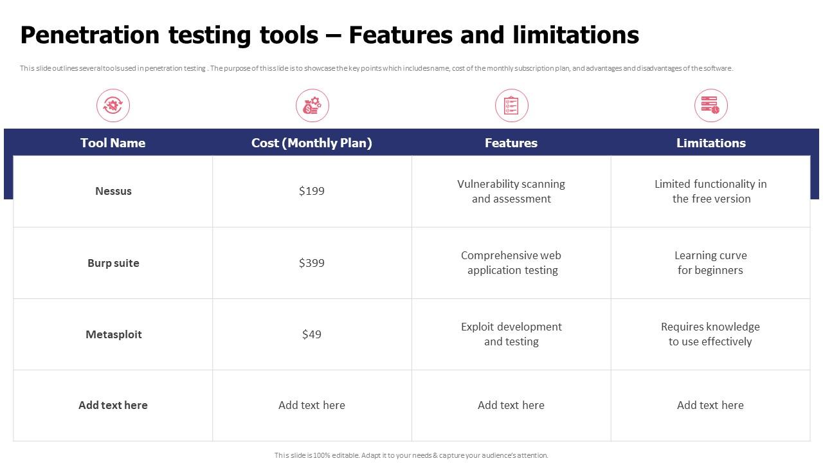Click the Burp suite cell
This screenshot has height=463, width=823.
[113, 263]
